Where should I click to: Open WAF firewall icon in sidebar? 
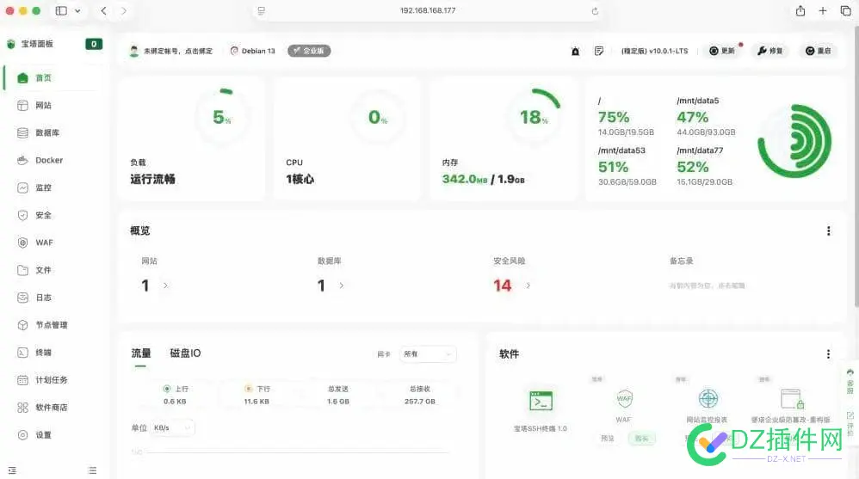(x=22, y=243)
